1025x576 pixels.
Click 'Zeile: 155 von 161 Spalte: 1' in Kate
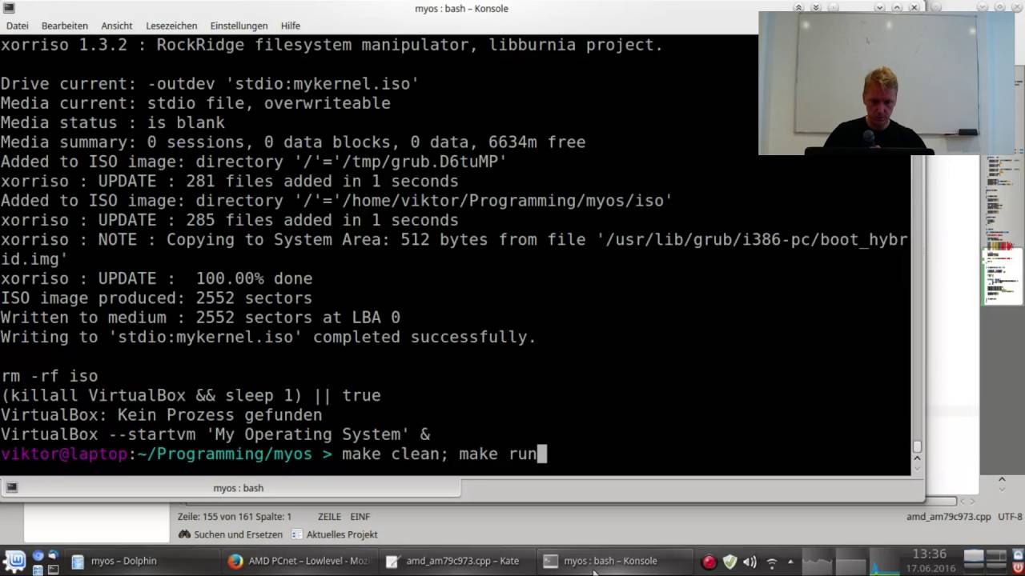tap(235, 517)
